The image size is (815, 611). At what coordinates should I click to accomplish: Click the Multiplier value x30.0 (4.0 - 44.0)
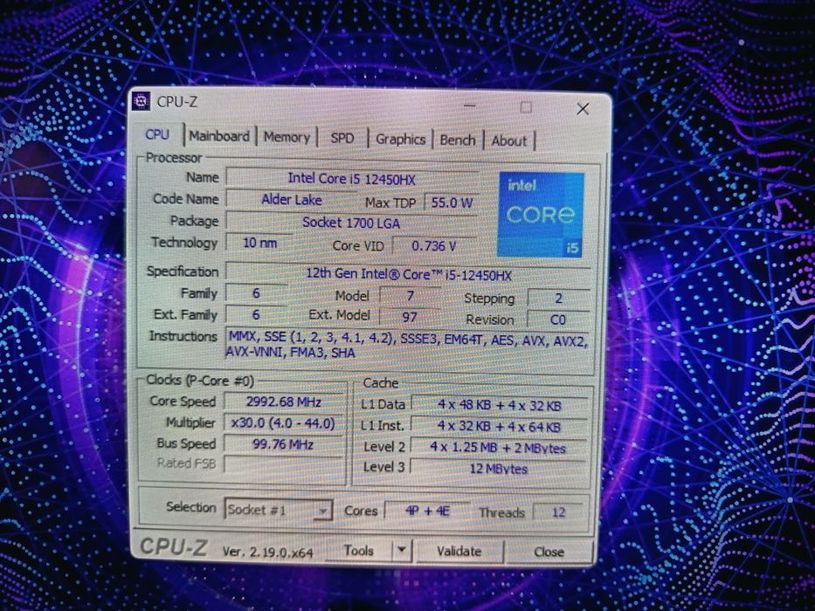point(284,423)
